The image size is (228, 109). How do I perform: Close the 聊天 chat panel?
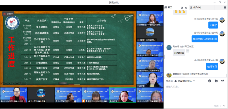pos(186,8)
